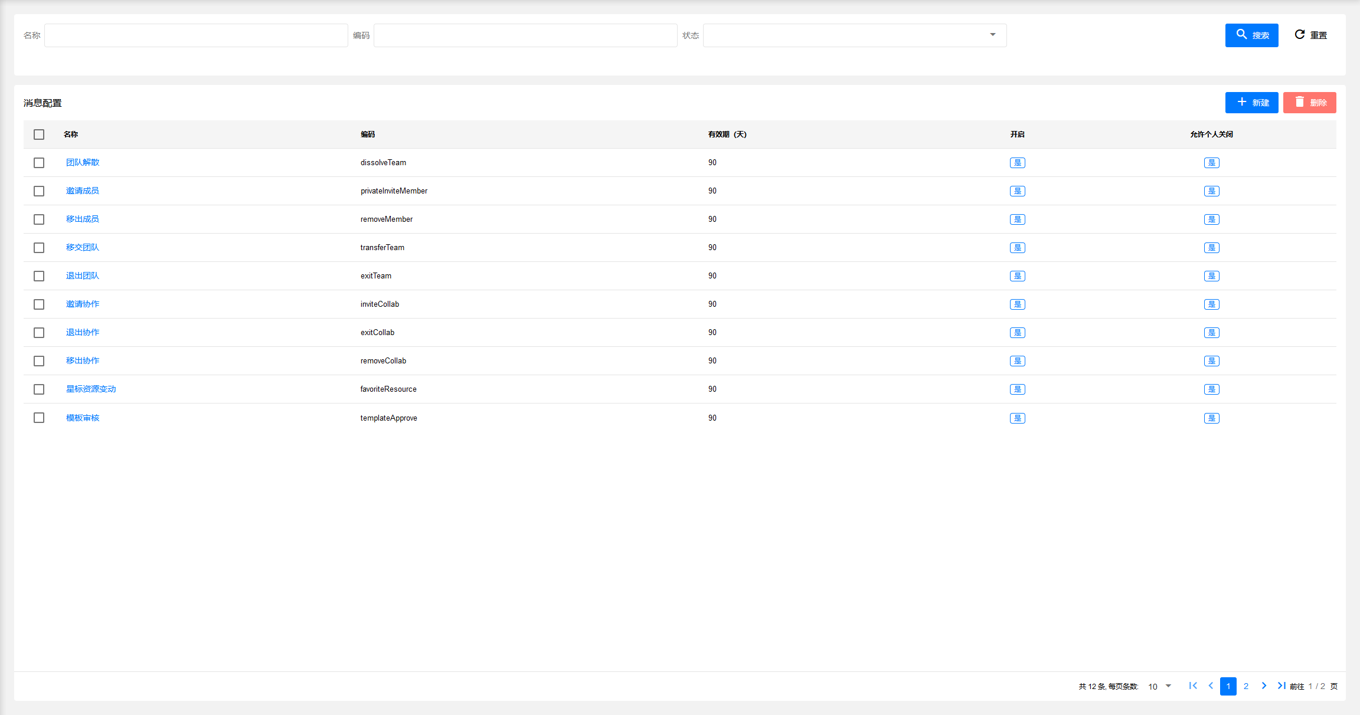1360x715 pixels.
Task: Jump to the last page icon
Action: 1281,686
